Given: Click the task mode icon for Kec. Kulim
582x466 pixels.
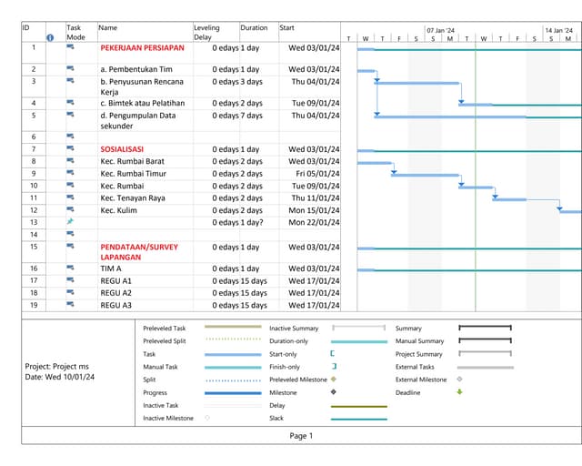Looking at the screenshot, I should click(x=71, y=210).
